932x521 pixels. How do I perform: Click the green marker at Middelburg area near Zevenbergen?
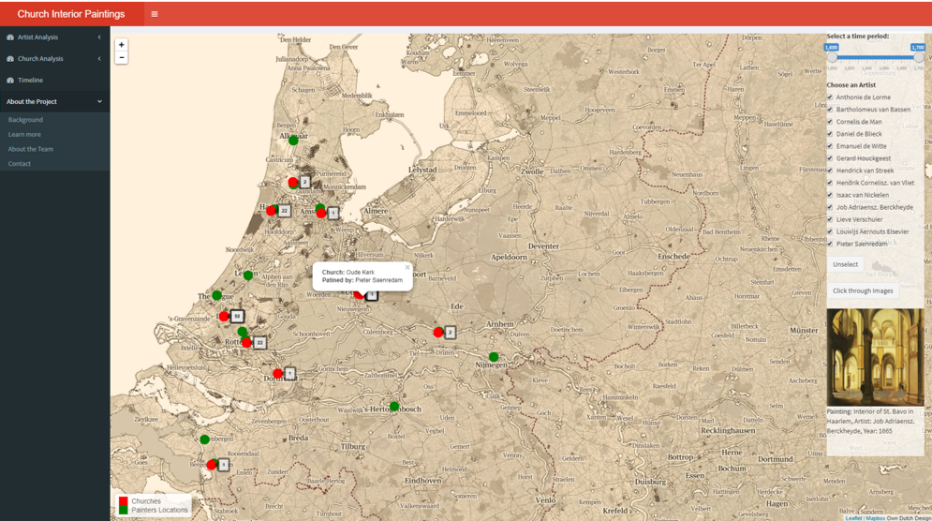point(204,439)
